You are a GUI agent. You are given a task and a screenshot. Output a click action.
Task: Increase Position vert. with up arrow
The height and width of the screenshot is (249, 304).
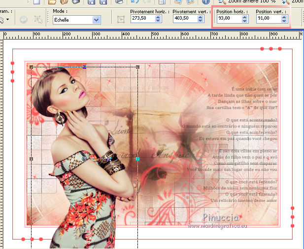pyautogui.click(x=284, y=17)
